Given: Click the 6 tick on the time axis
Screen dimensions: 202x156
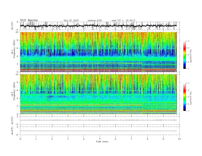Looking at the screenshot, I should click(116, 139).
